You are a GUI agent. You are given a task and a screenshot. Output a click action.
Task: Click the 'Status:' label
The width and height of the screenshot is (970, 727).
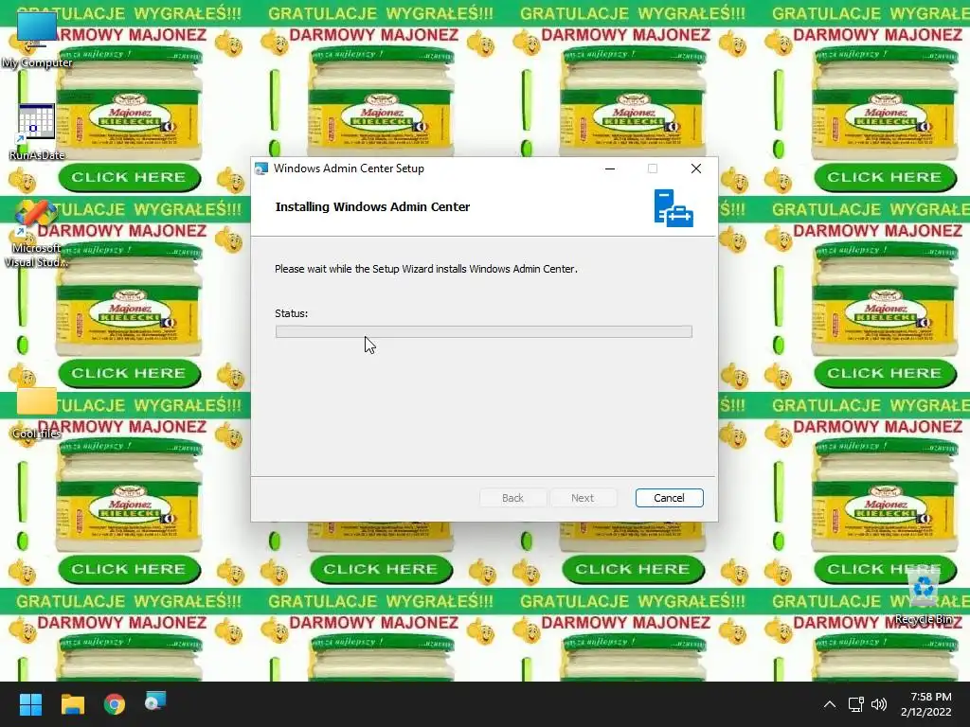(292, 313)
